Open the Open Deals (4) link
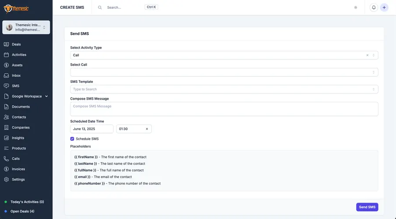Screen dimensions: 396x219 pyautogui.click(x=22, y=211)
